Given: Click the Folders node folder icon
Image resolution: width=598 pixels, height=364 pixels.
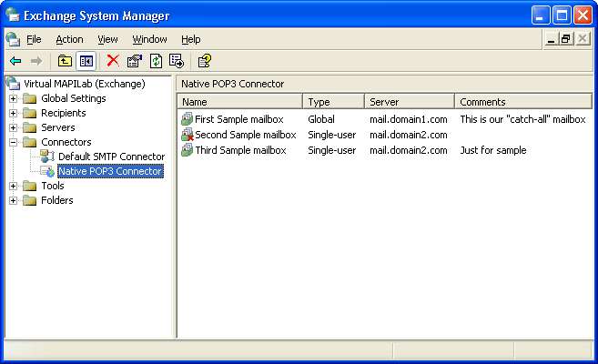Looking at the screenshot, I should [x=30, y=200].
